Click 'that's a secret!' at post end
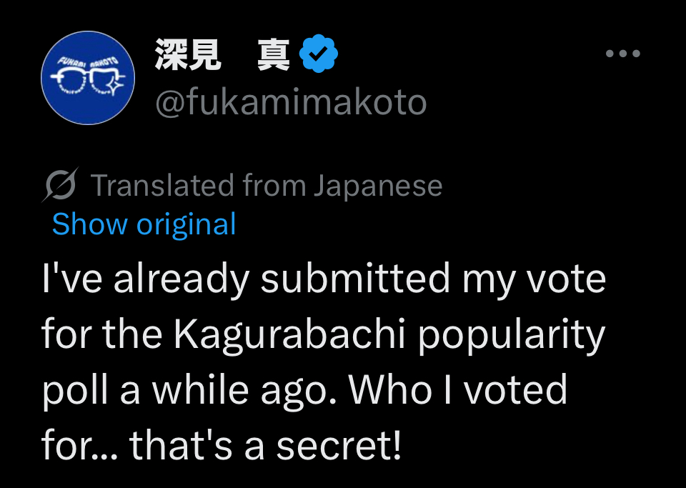Viewport: 686px width, 488px height. [265, 446]
